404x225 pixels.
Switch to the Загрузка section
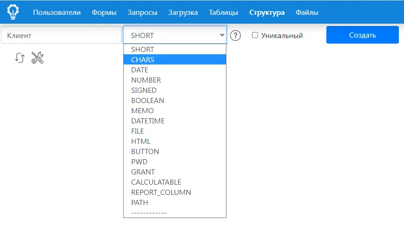(183, 13)
